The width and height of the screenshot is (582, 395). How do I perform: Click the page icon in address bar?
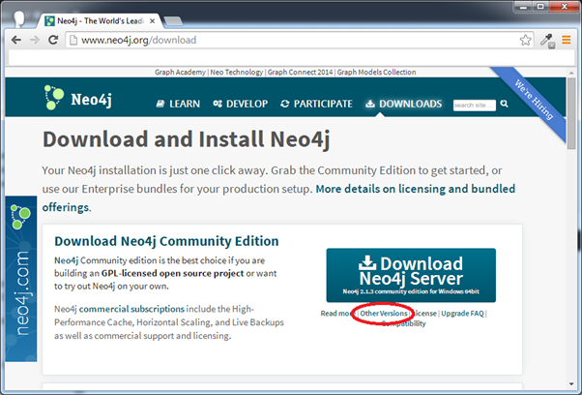pos(73,40)
